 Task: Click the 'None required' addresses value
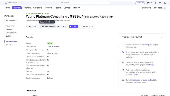click(x=53, y=53)
